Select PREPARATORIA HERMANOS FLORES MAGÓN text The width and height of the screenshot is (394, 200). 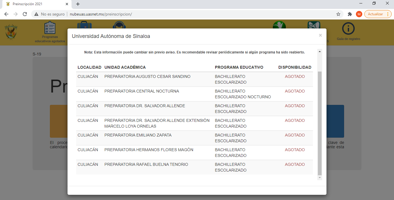(149, 150)
